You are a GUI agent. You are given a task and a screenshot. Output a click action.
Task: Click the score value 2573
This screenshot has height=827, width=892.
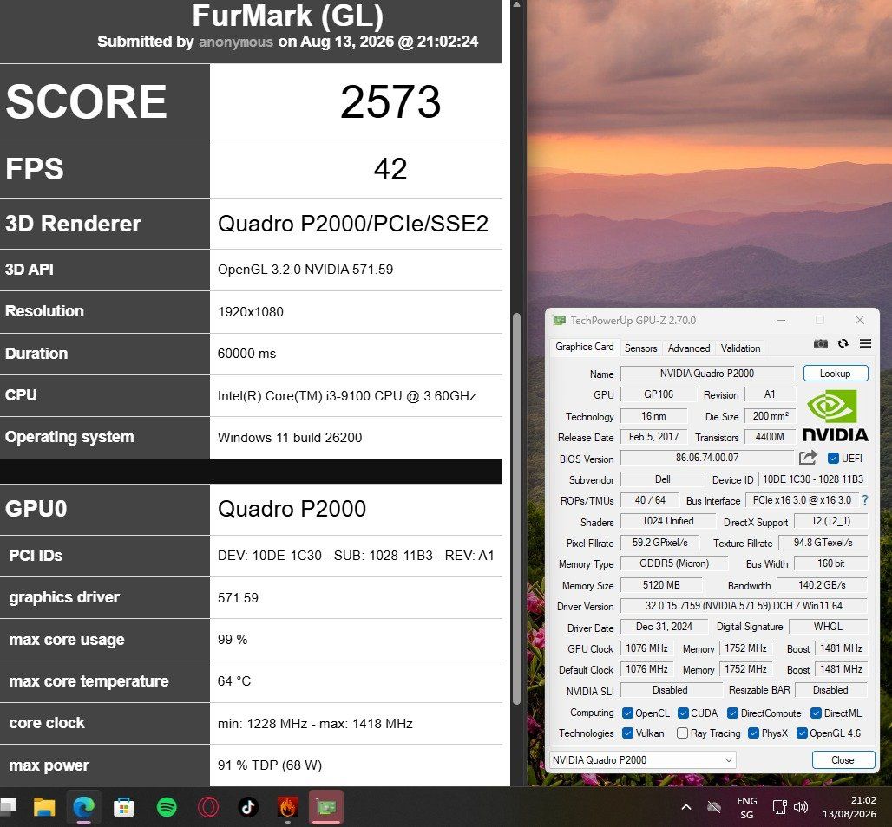(390, 101)
